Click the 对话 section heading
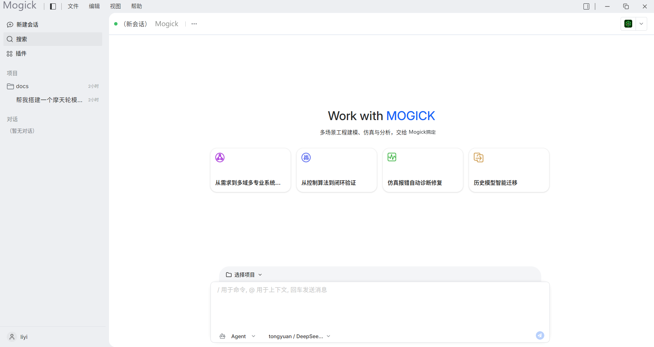This screenshot has height=347, width=654. coord(12,119)
